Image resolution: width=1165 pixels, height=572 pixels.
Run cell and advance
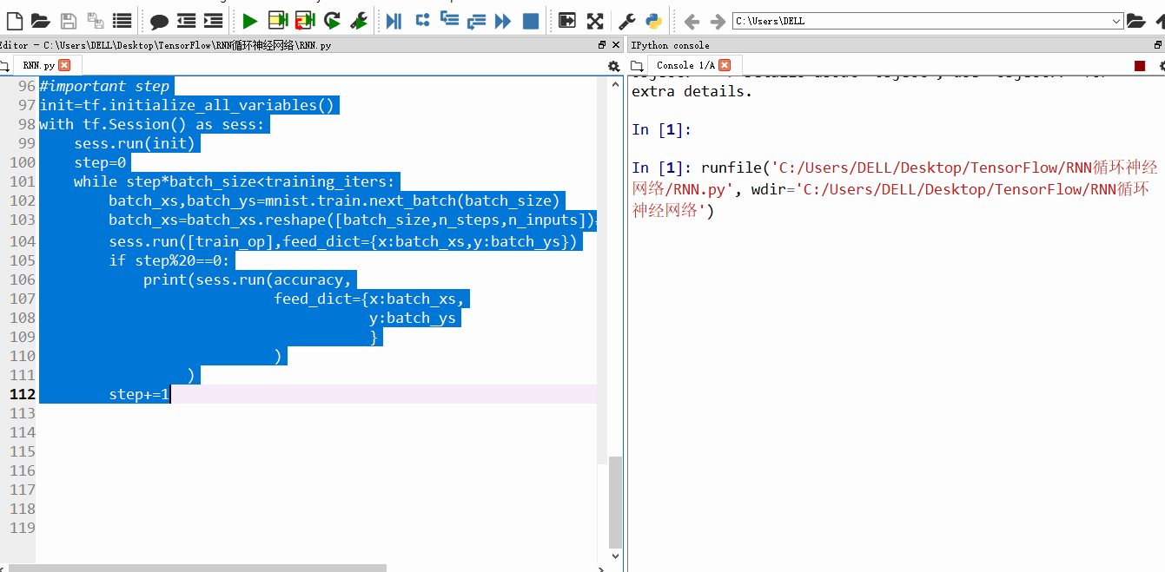tap(305, 21)
